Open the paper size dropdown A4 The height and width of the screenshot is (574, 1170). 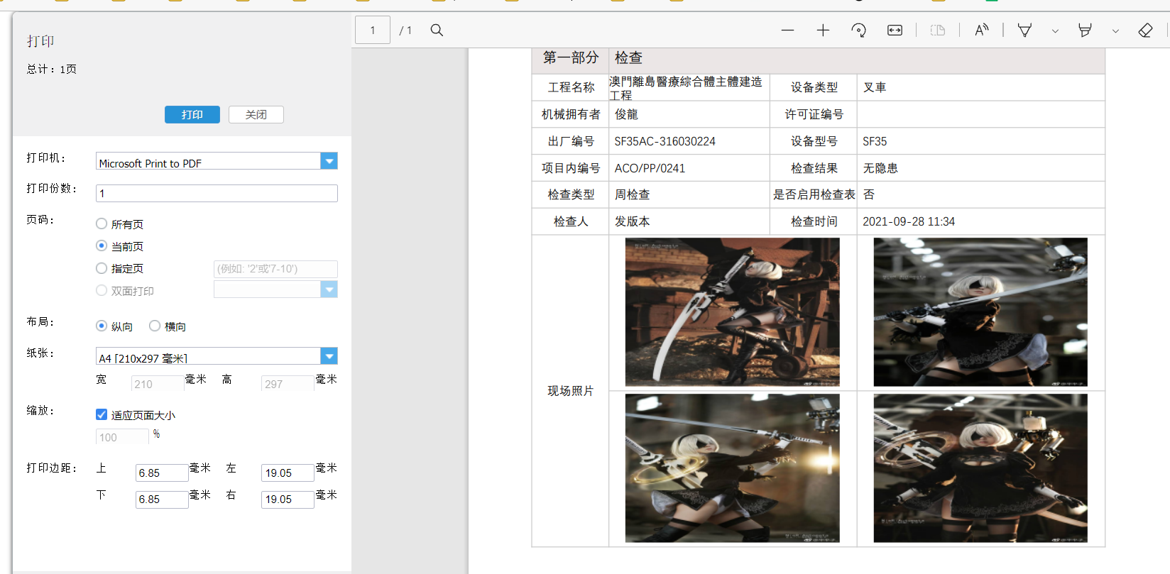click(217, 356)
